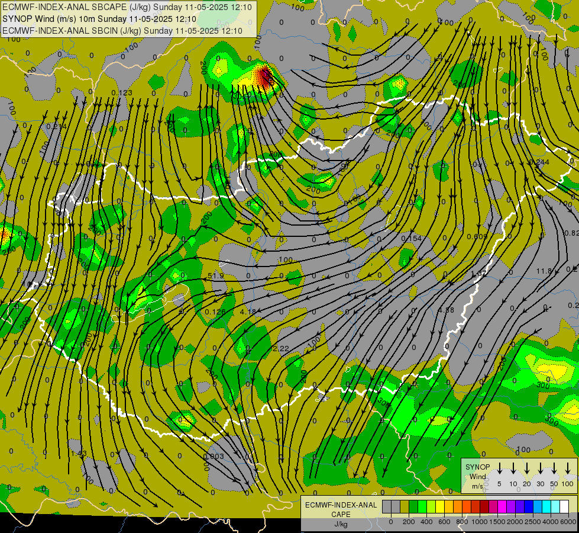Click the 1.97 value on the map
The width and height of the screenshot is (579, 533).
click(x=479, y=274)
